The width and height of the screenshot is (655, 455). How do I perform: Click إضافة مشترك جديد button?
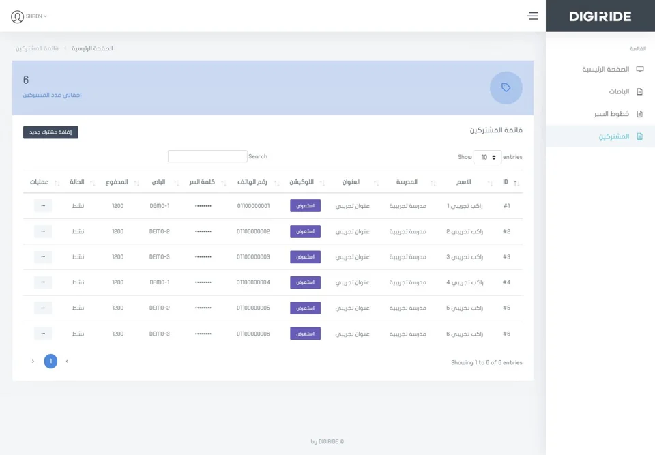(50, 132)
